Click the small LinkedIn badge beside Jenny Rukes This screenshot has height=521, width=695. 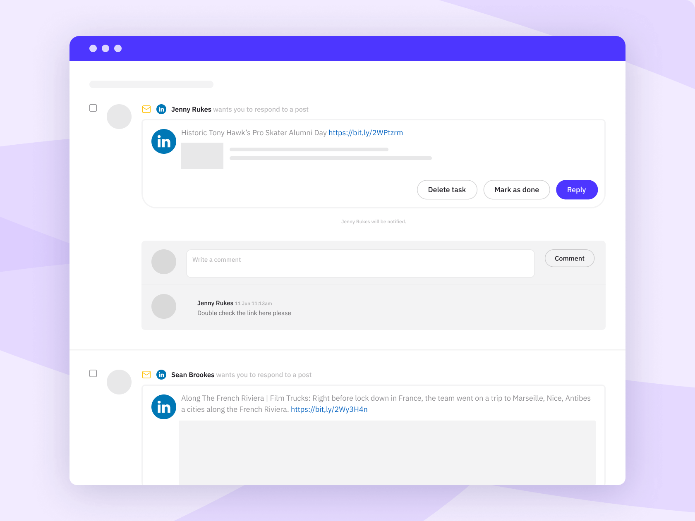[x=161, y=109]
